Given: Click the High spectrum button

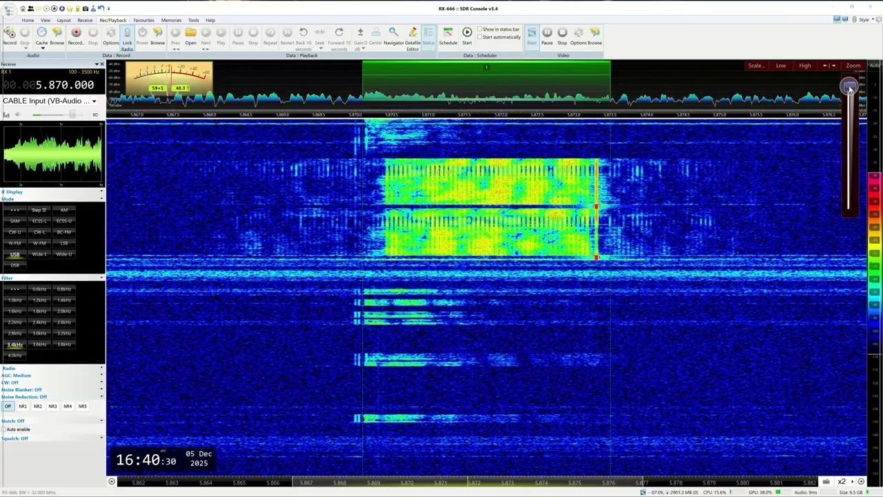Looking at the screenshot, I should (805, 66).
